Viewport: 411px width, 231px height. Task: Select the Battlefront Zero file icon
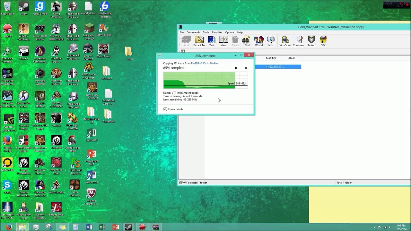(109, 97)
